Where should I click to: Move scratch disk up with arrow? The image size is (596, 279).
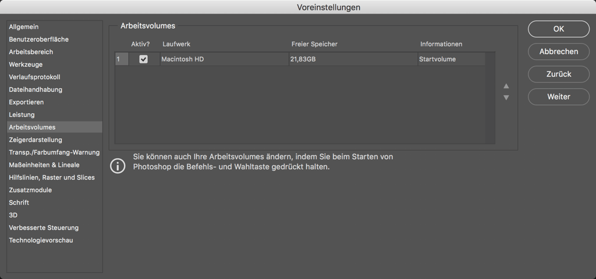(x=506, y=86)
